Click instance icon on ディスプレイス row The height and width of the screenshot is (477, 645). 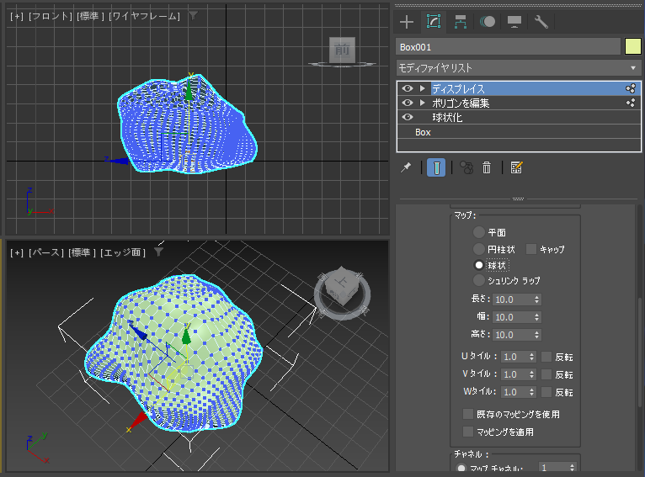pos(630,88)
